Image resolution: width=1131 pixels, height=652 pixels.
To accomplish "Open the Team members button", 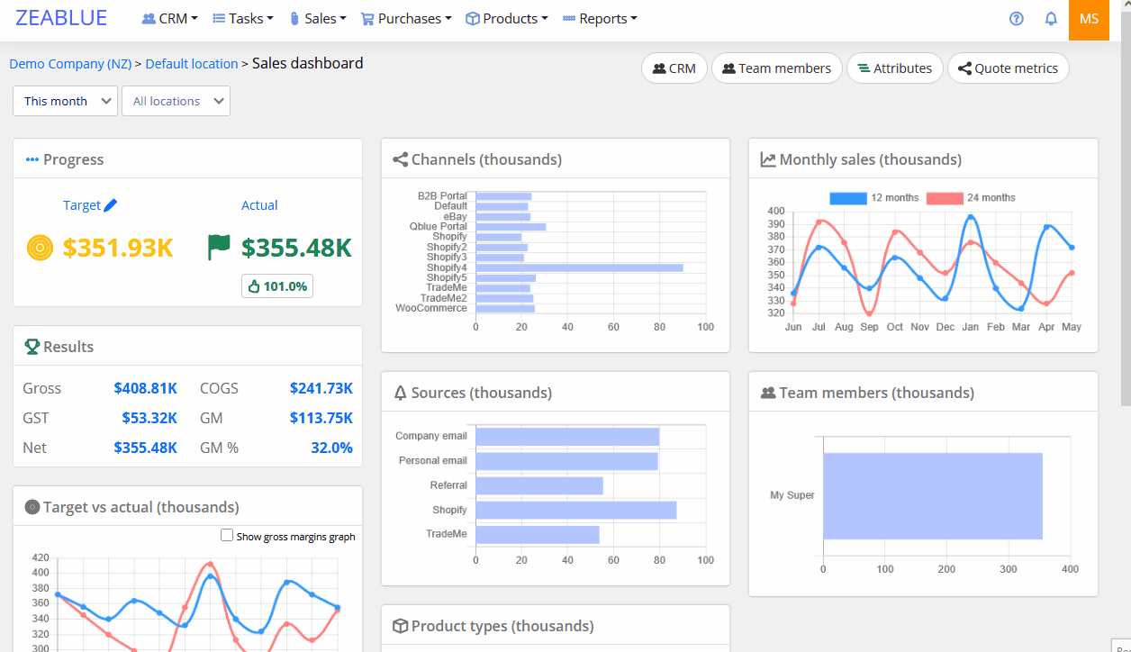I will click(x=777, y=68).
